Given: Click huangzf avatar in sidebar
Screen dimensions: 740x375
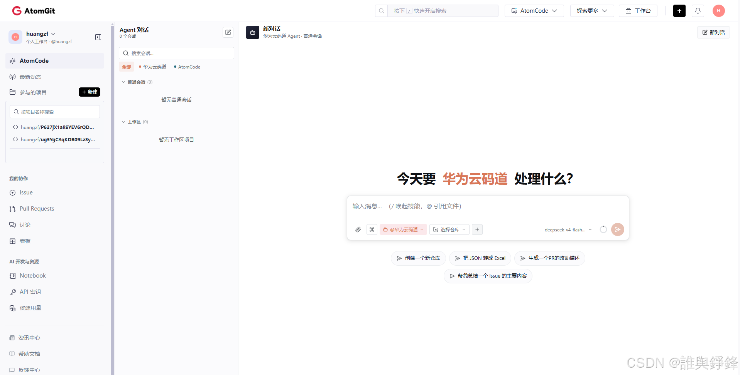Looking at the screenshot, I should click(x=15, y=37).
